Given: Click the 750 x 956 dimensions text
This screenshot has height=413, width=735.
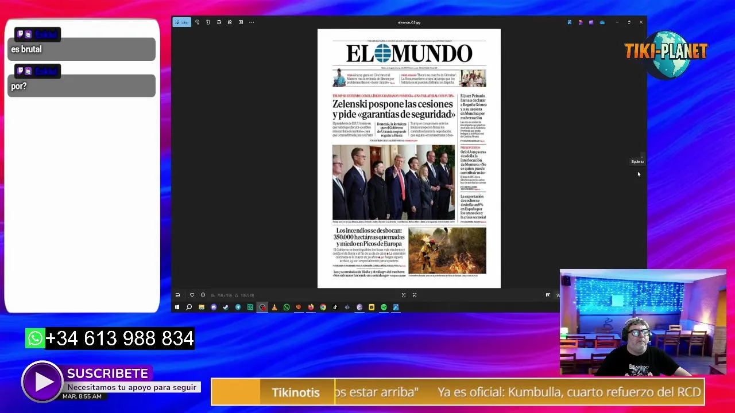Looking at the screenshot, I should (225, 295).
